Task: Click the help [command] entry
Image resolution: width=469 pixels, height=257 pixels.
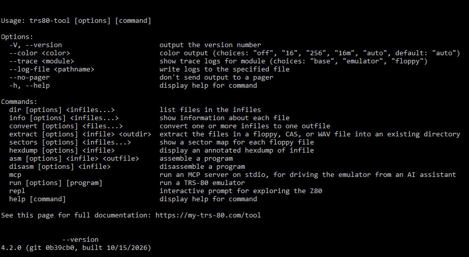Action: [38, 199]
